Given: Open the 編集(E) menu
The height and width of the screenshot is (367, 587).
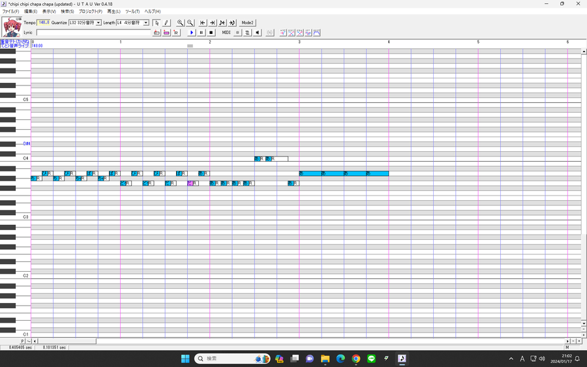Looking at the screenshot, I should 31,12.
